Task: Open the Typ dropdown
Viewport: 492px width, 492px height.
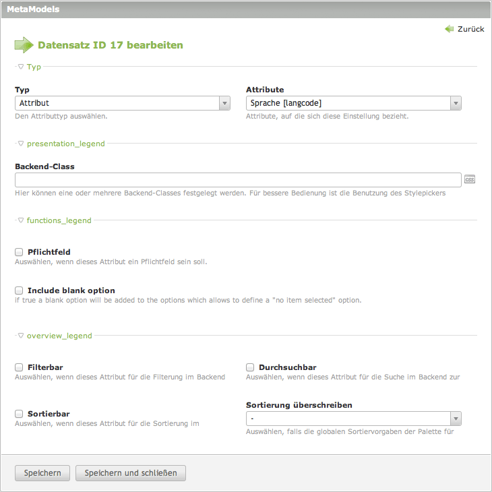Action: 123,103
